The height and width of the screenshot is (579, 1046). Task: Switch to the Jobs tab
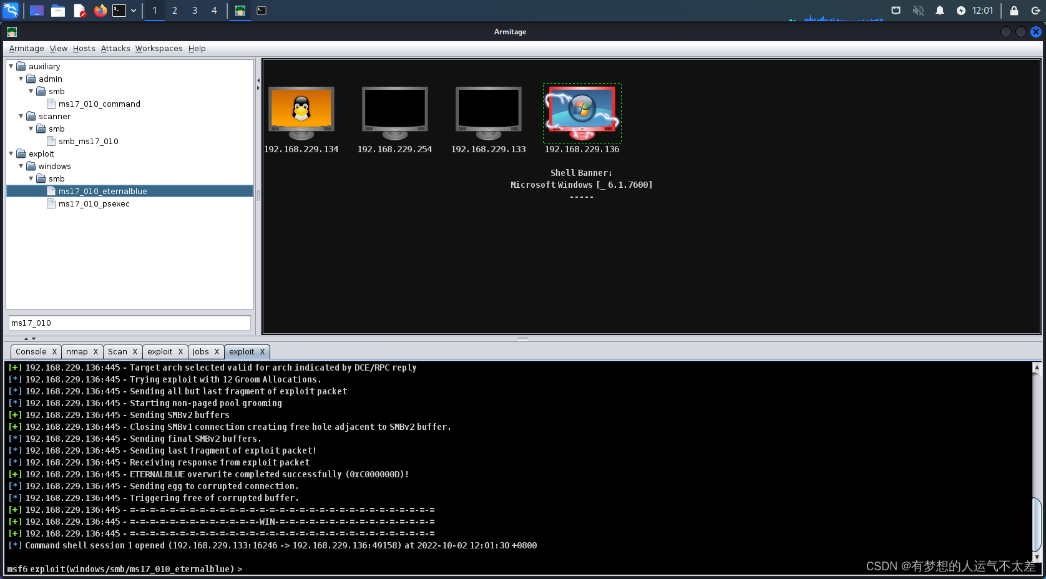pyautogui.click(x=200, y=352)
